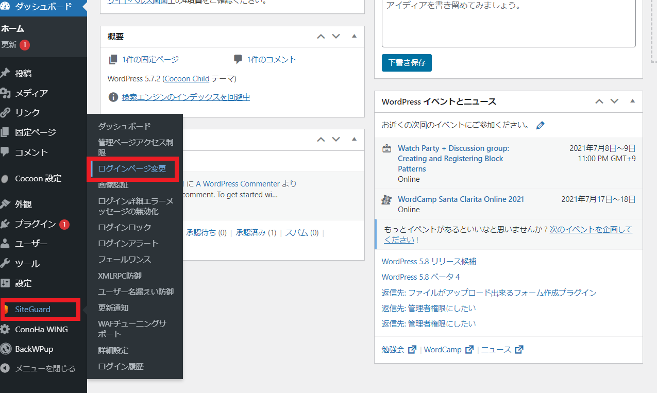657x393 pixels.
Task: Move the activity box up with up chevron
Action: 321,139
